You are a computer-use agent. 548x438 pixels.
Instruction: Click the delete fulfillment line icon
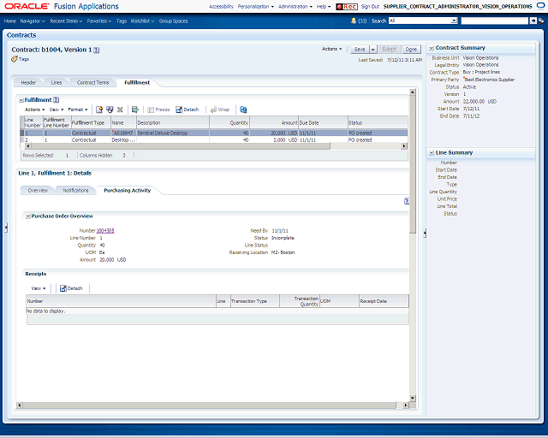point(120,109)
